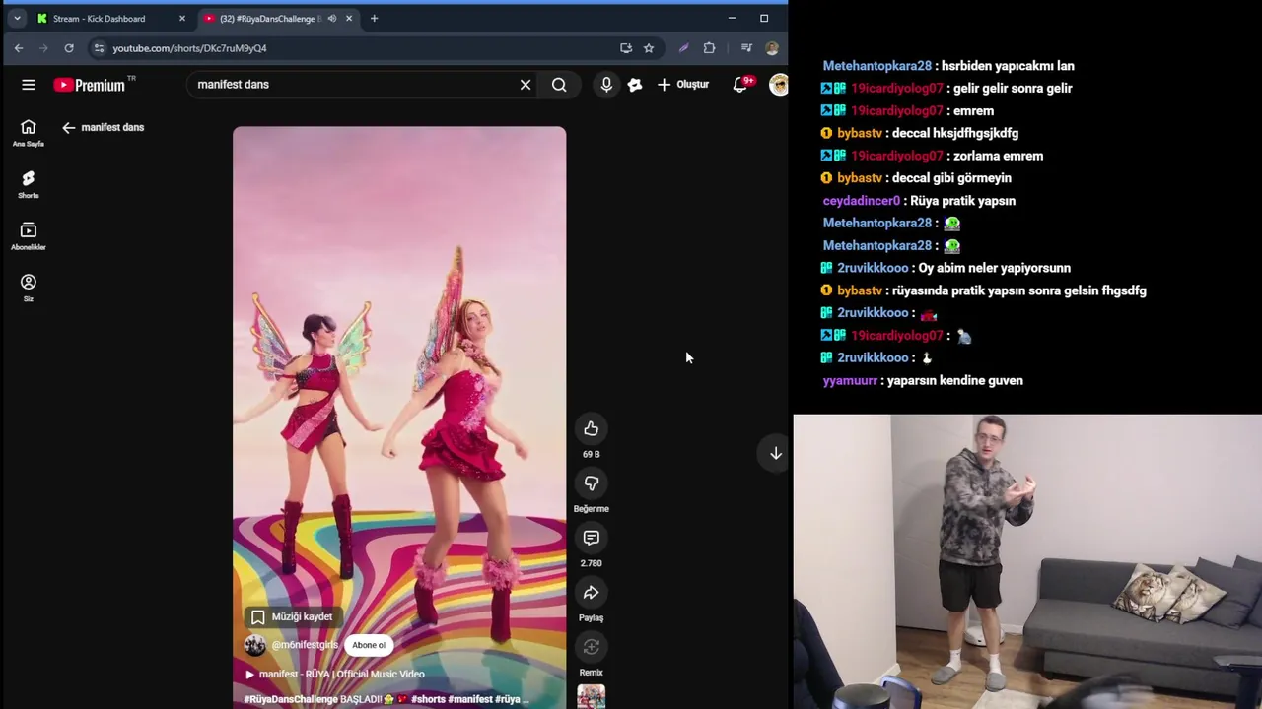The height and width of the screenshot is (709, 1262).
Task: Close the Kick Dashboard tab
Action: [181, 19]
